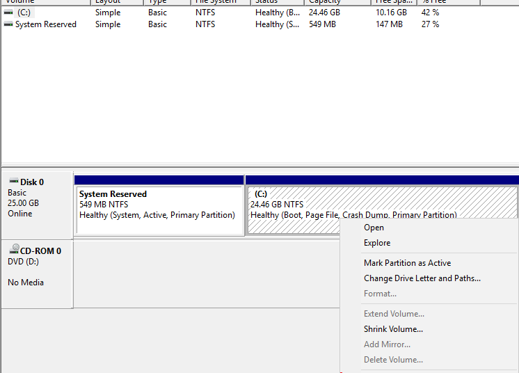Click the 42 % free cell
Image resolution: width=519 pixels, height=373 pixels.
430,13
